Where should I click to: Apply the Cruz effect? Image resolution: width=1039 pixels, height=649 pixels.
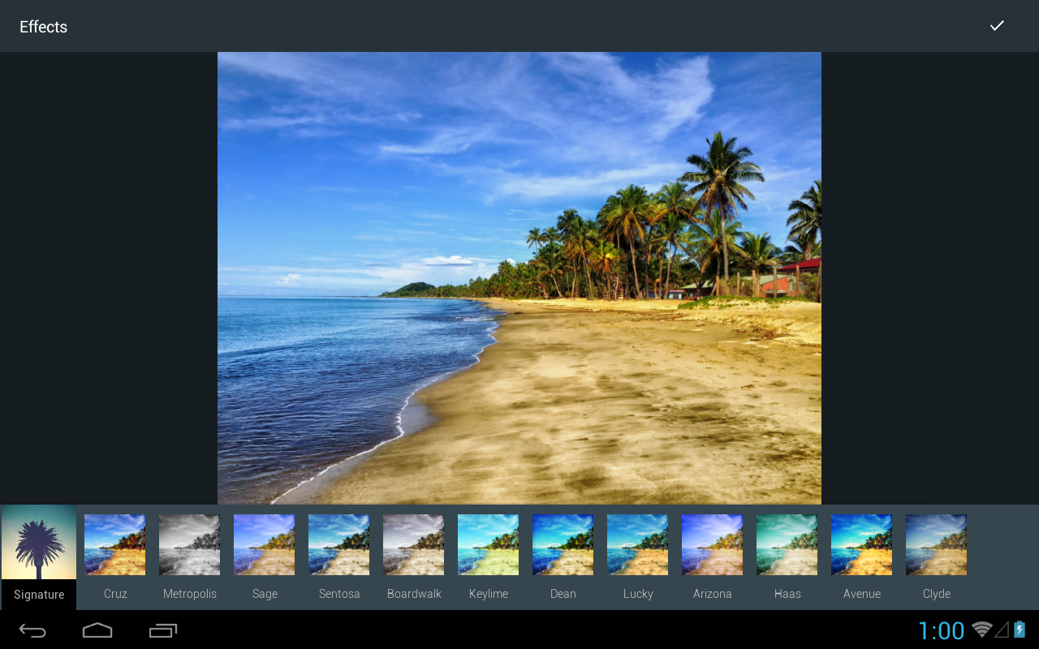114,544
